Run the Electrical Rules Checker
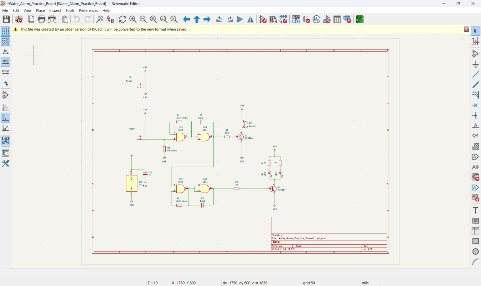481x286 pixels. (306, 19)
